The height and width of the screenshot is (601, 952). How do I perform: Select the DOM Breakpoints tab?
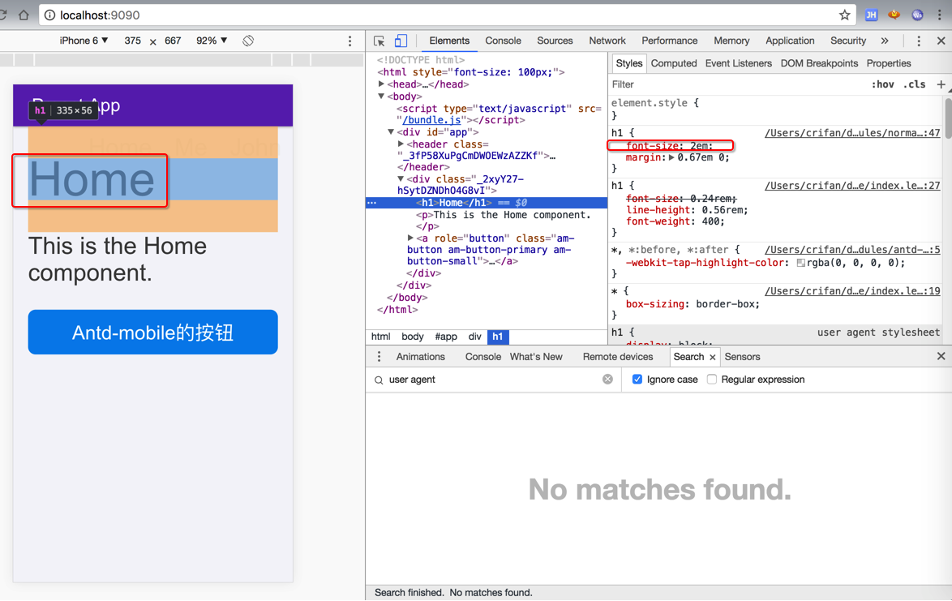[x=819, y=63]
